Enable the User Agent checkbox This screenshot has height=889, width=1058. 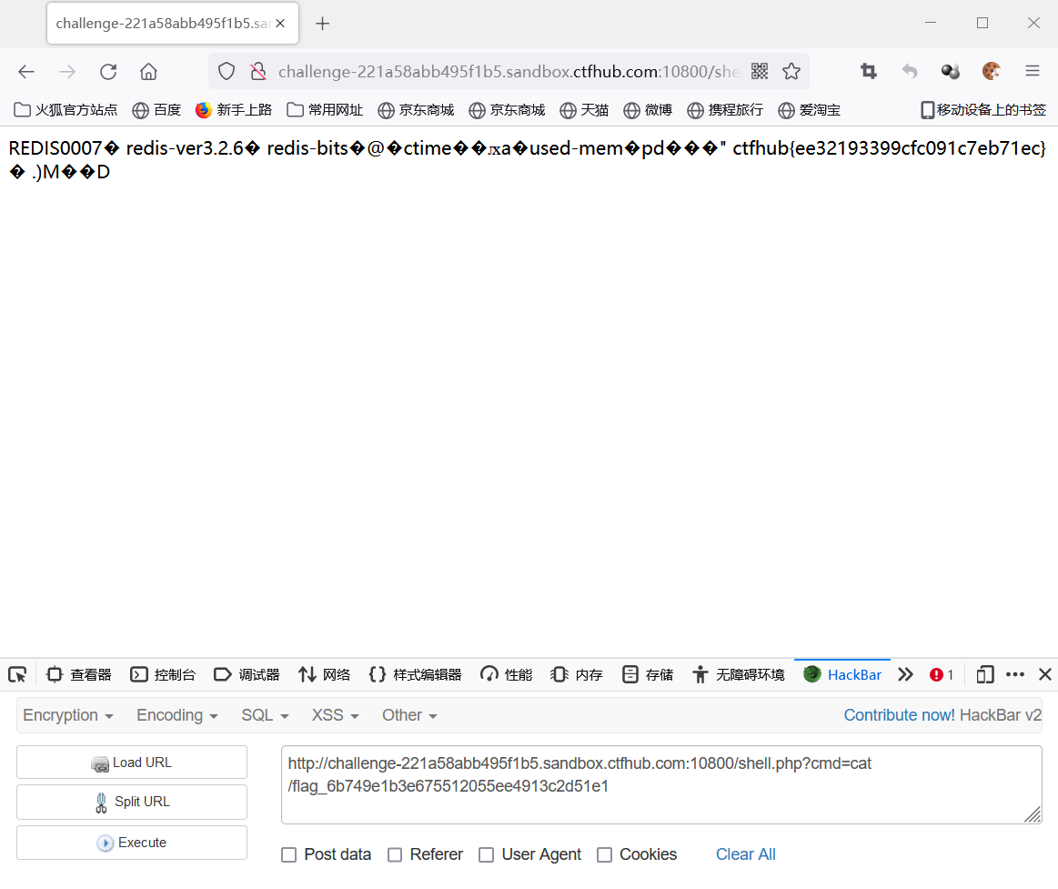click(486, 854)
